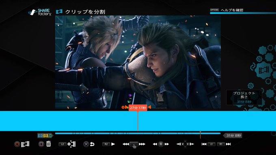Image resolution: width=276 pixels, height=155 pixels.
Task: Click the square button icon
Action: (41, 144)
